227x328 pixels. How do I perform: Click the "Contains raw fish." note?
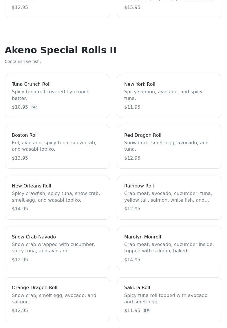click(23, 61)
